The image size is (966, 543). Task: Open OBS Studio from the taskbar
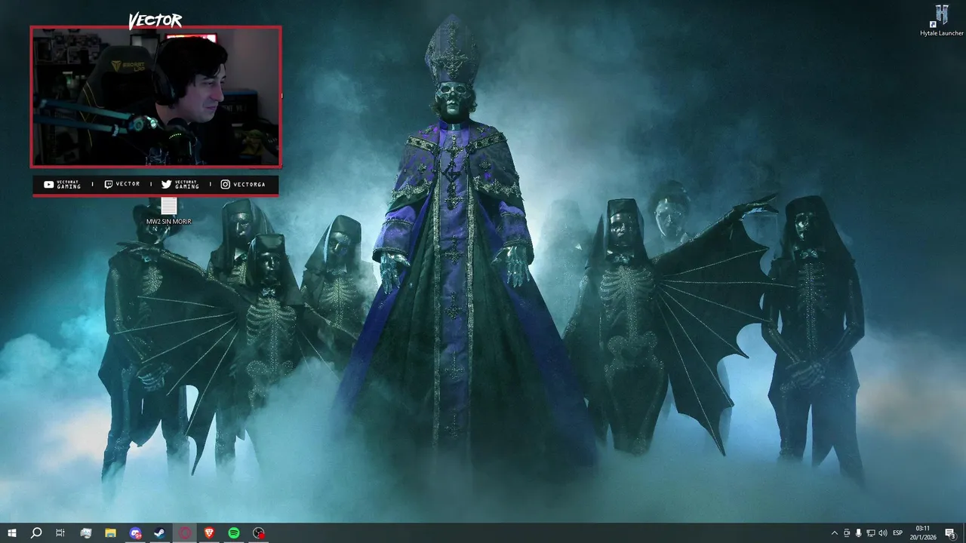pos(259,533)
